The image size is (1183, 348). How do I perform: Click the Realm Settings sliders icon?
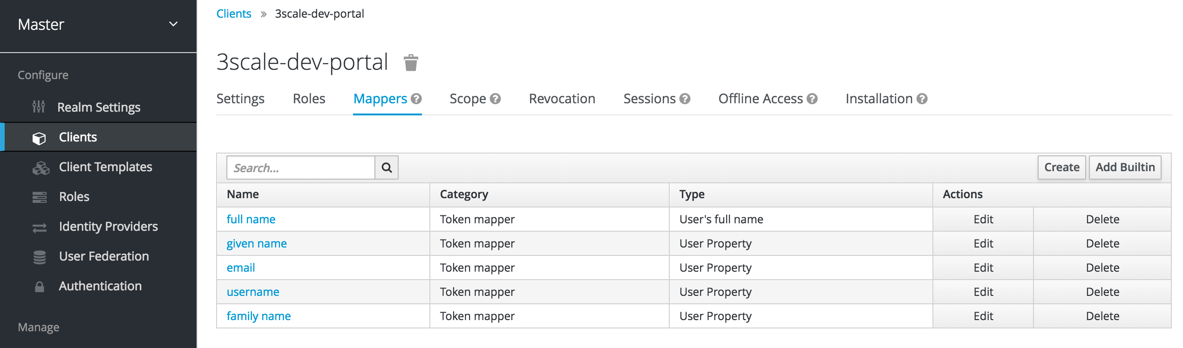tap(39, 107)
